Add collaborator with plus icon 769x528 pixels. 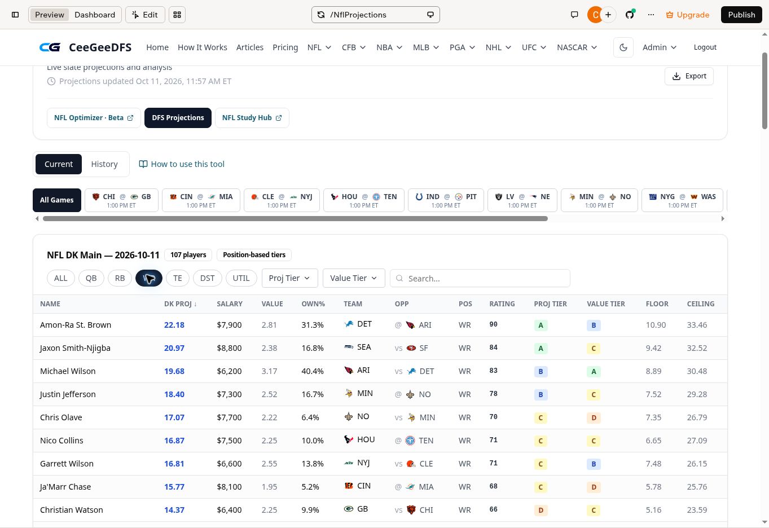pos(608,15)
